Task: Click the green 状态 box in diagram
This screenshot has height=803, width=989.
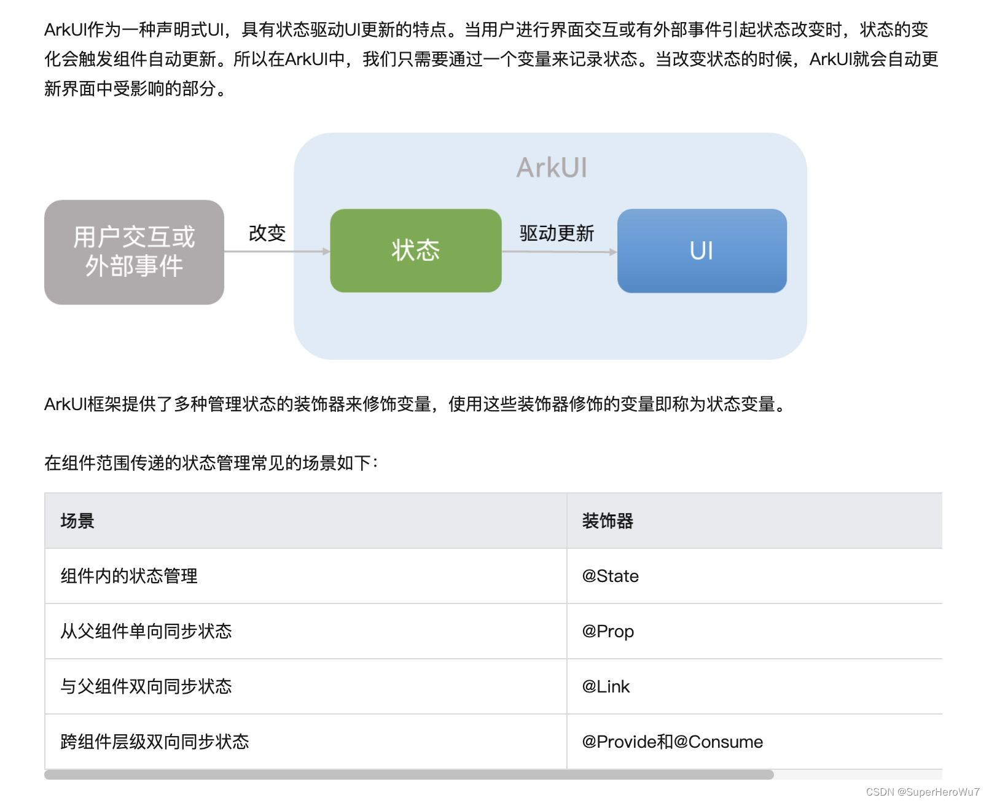Action: 416,250
